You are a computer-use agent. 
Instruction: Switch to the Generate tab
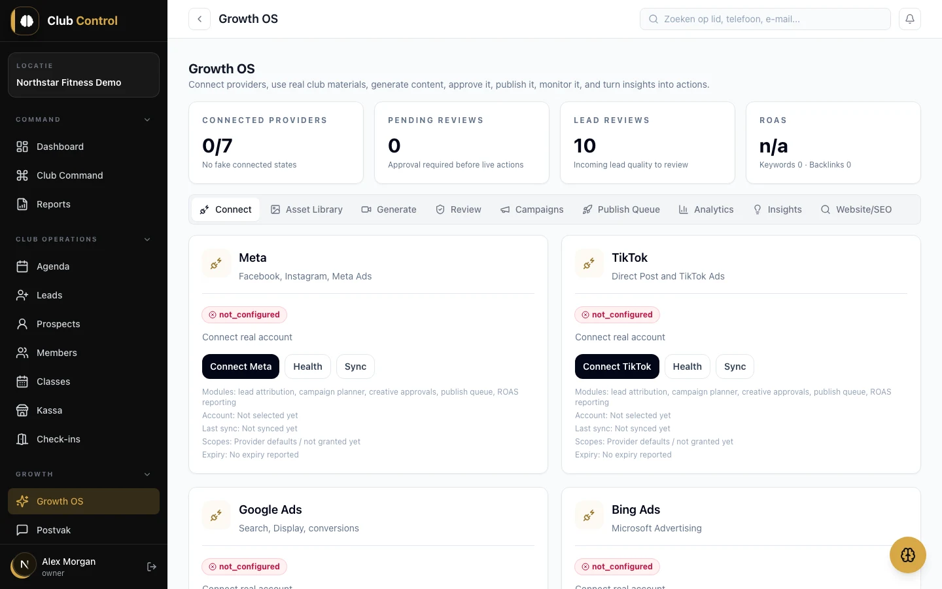[x=389, y=209]
